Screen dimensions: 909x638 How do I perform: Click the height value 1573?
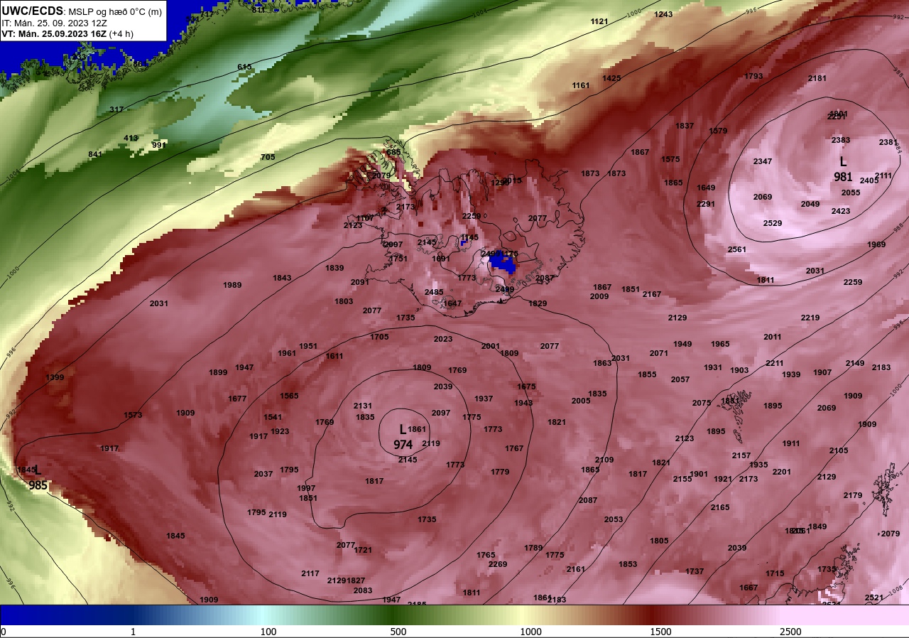coord(133,415)
